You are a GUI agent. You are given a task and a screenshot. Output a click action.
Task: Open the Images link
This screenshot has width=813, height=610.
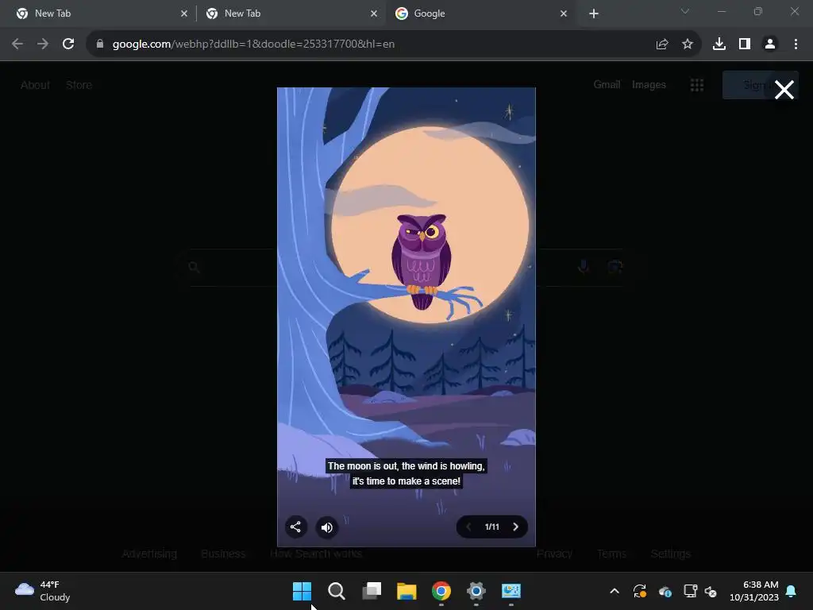649,84
